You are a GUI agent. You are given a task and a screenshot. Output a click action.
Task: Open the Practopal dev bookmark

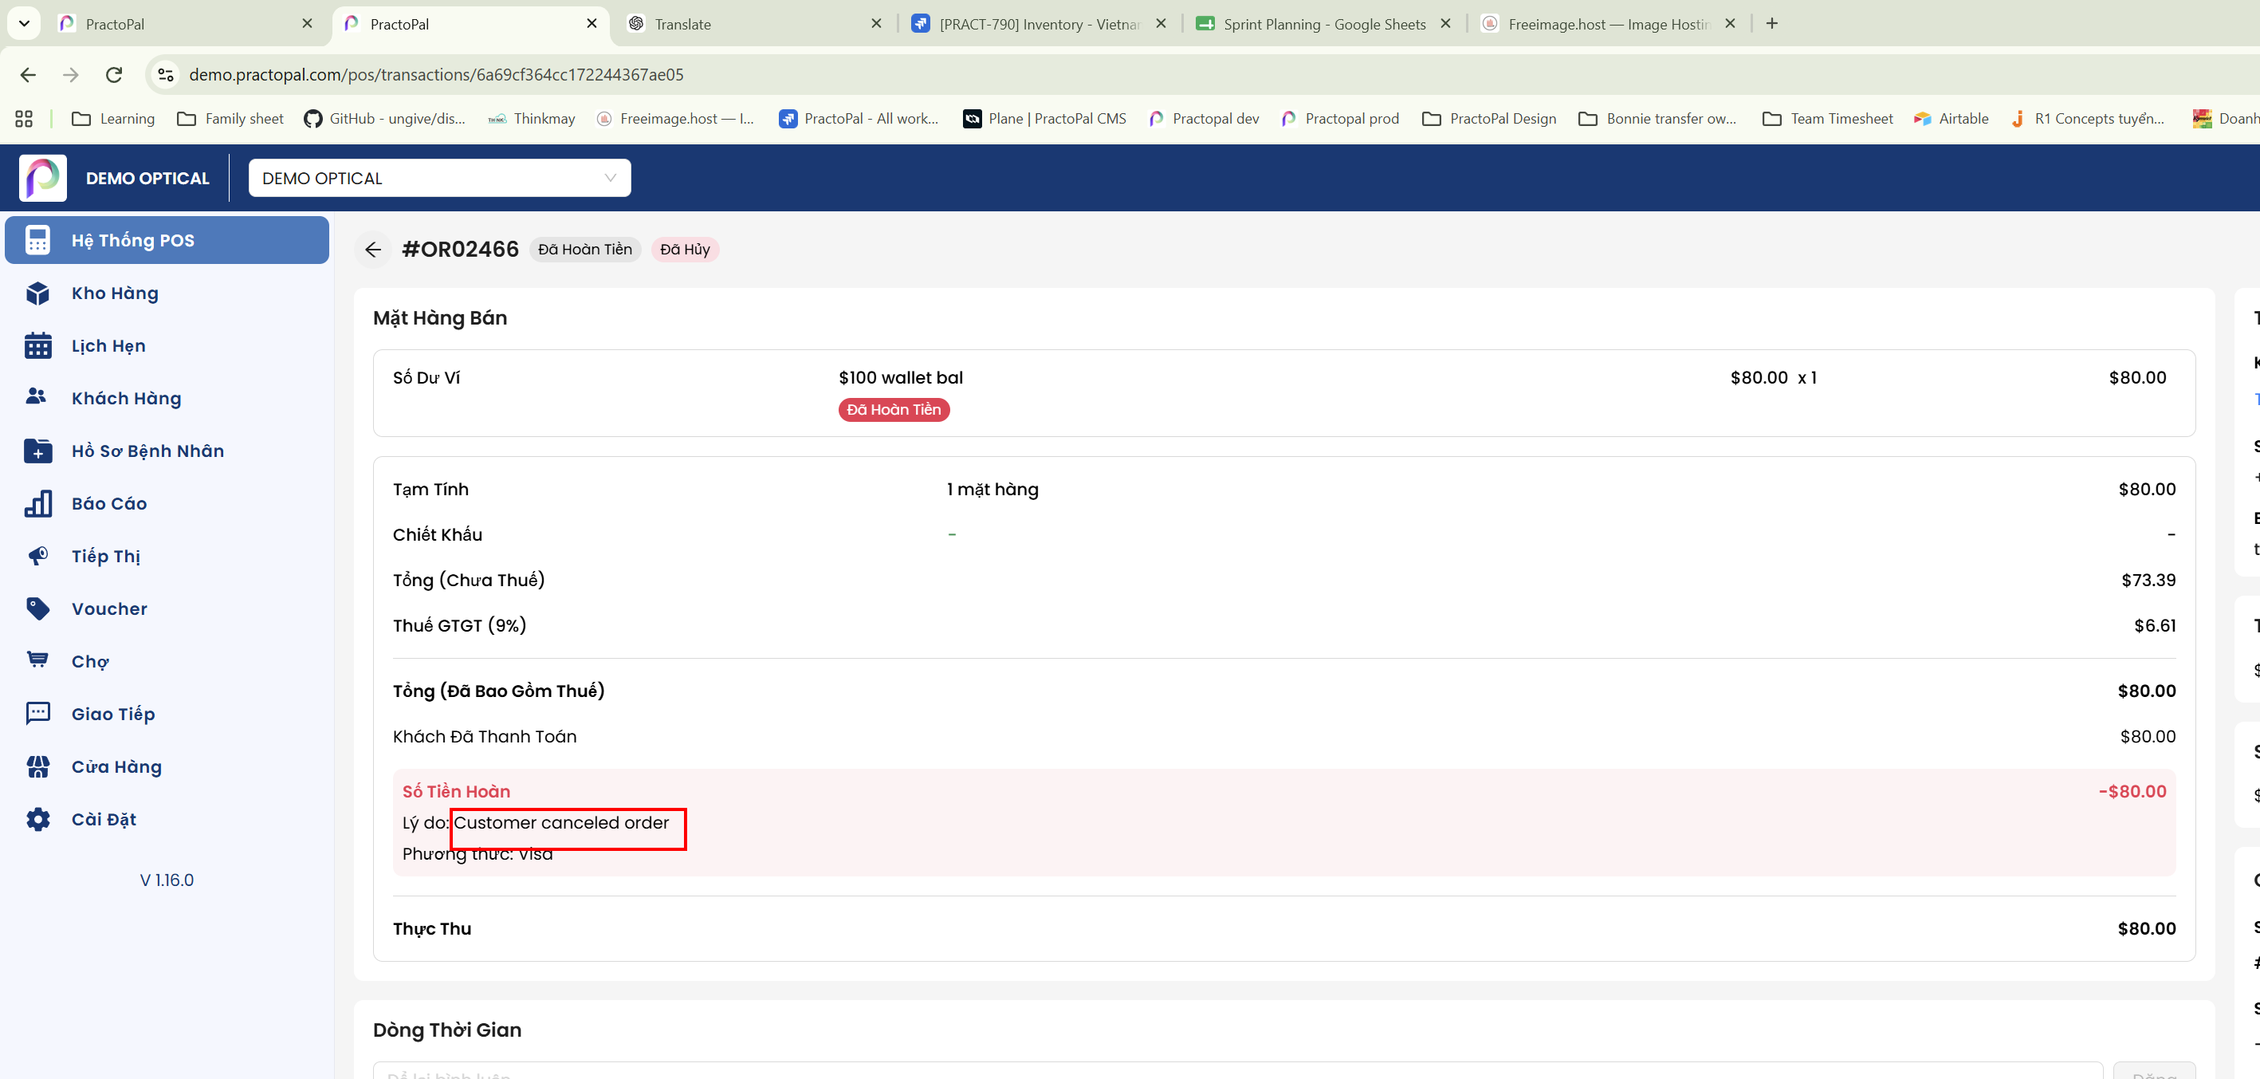(x=1204, y=119)
